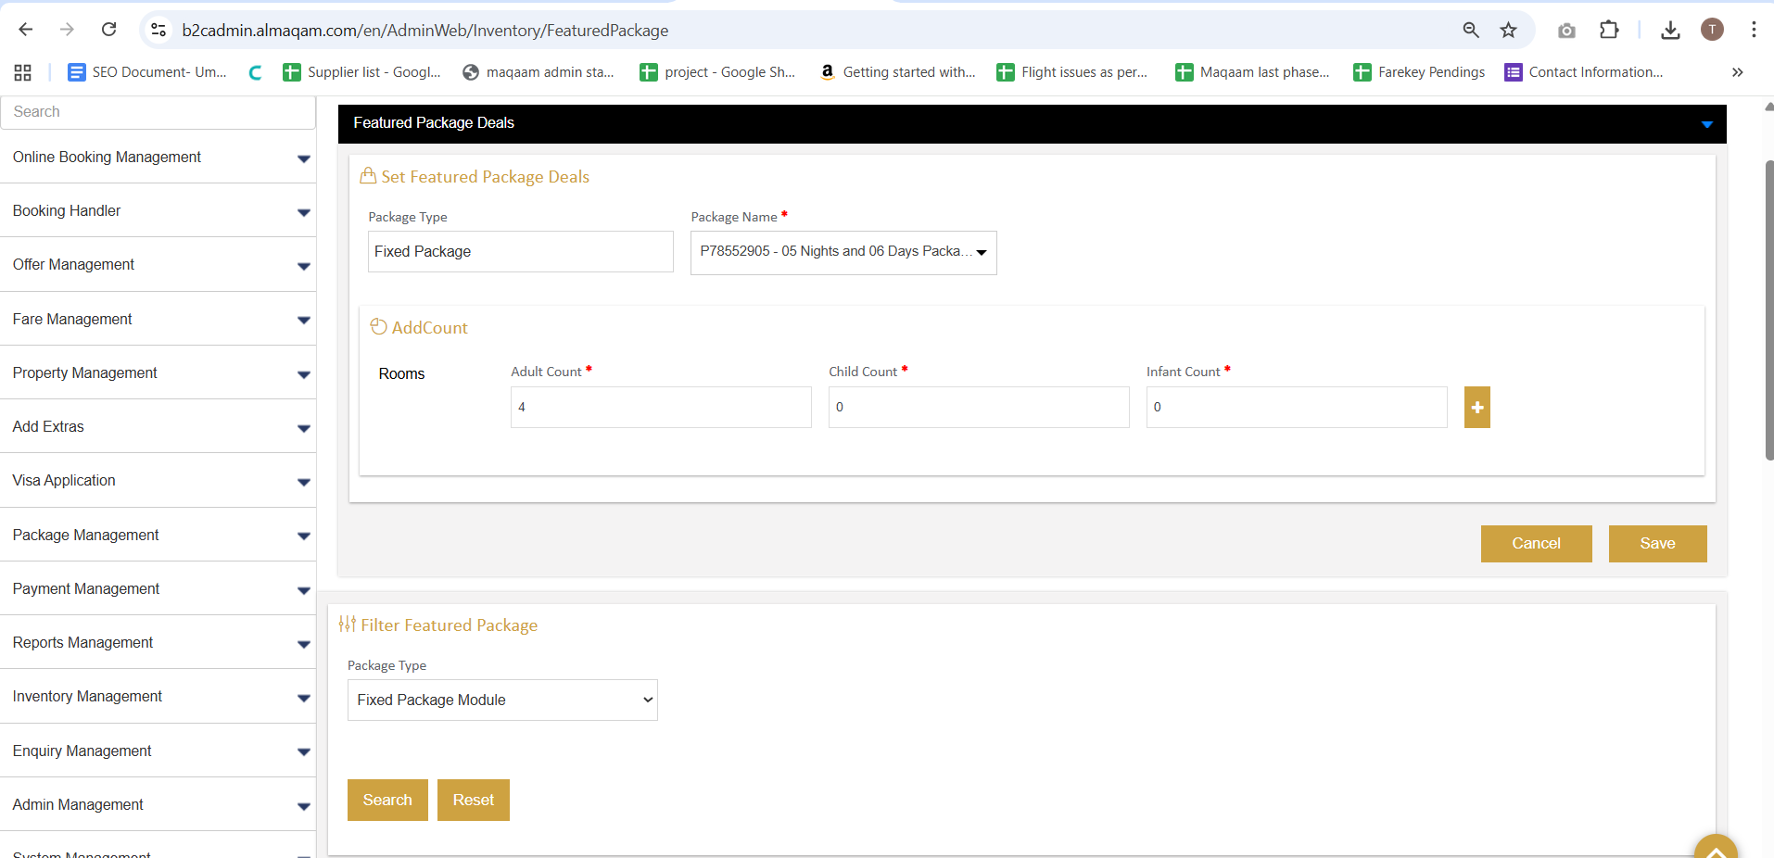1774x858 pixels.
Task: Open the Farekey Pendings bookmark
Action: [1419, 72]
